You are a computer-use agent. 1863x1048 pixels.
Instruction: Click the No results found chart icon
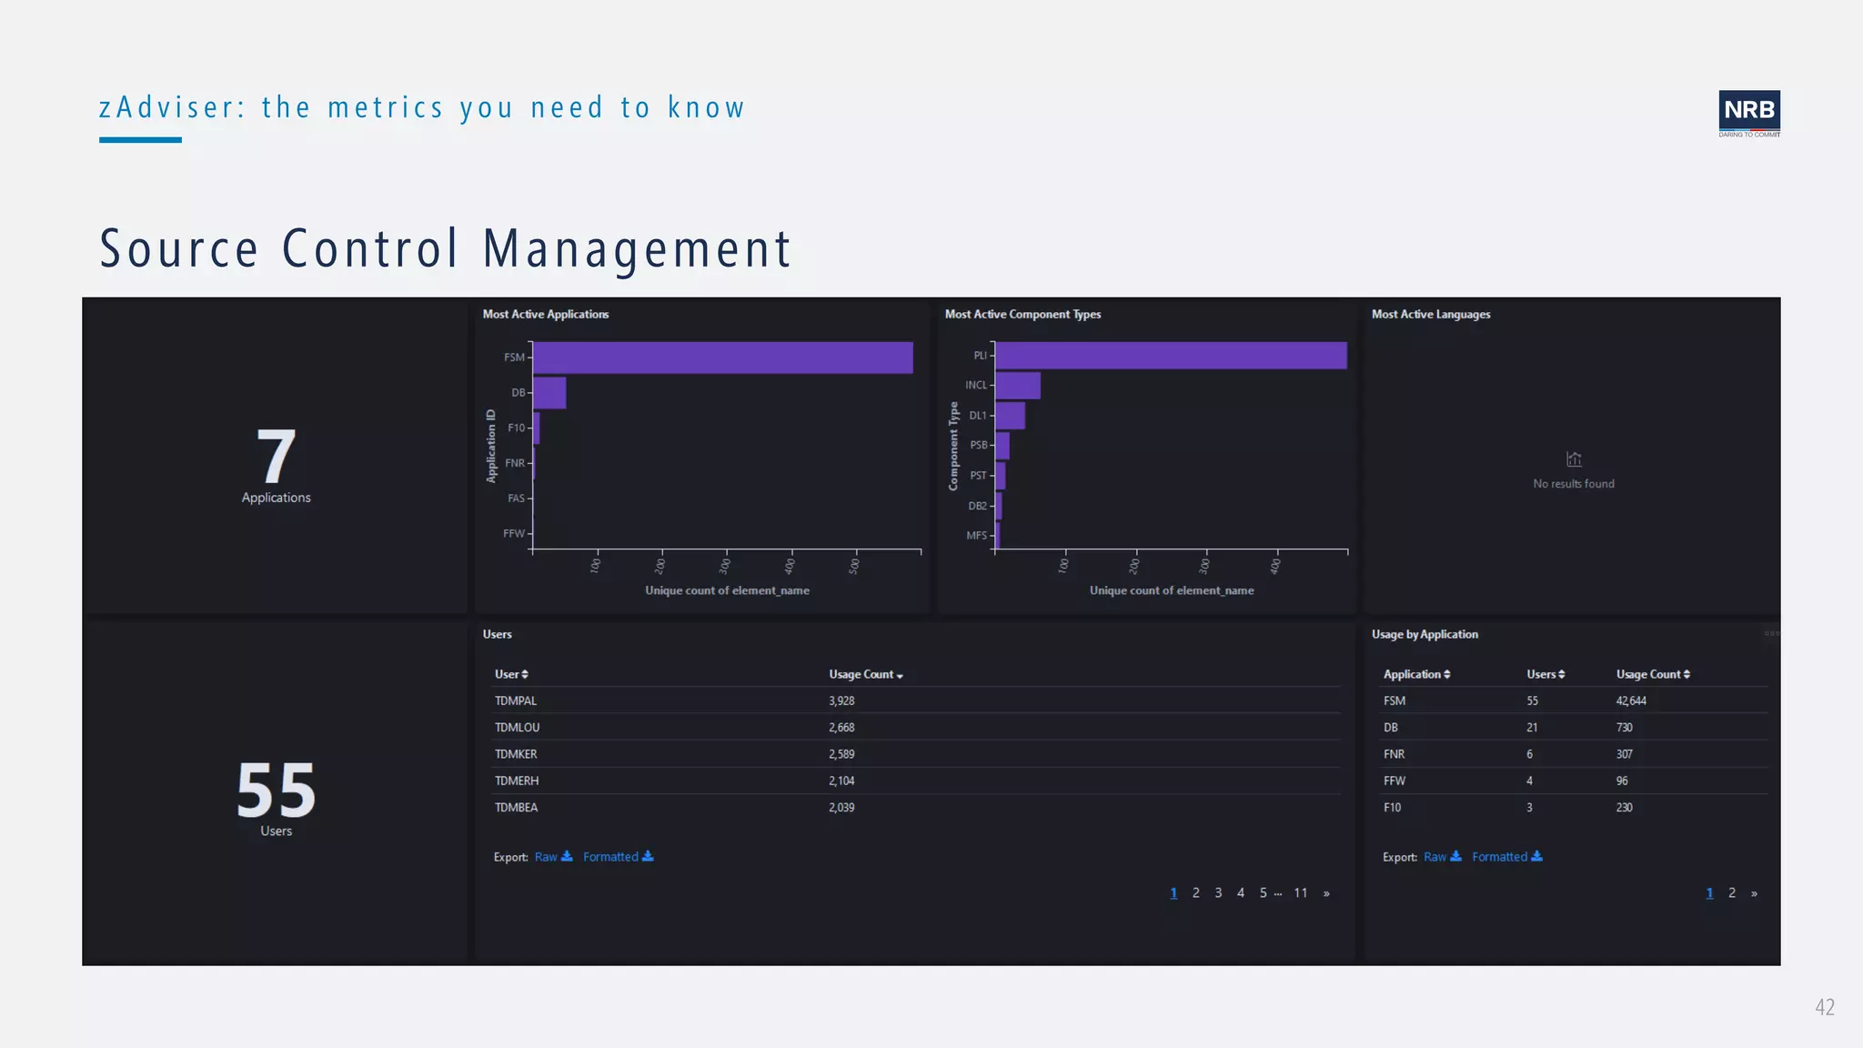click(1574, 458)
